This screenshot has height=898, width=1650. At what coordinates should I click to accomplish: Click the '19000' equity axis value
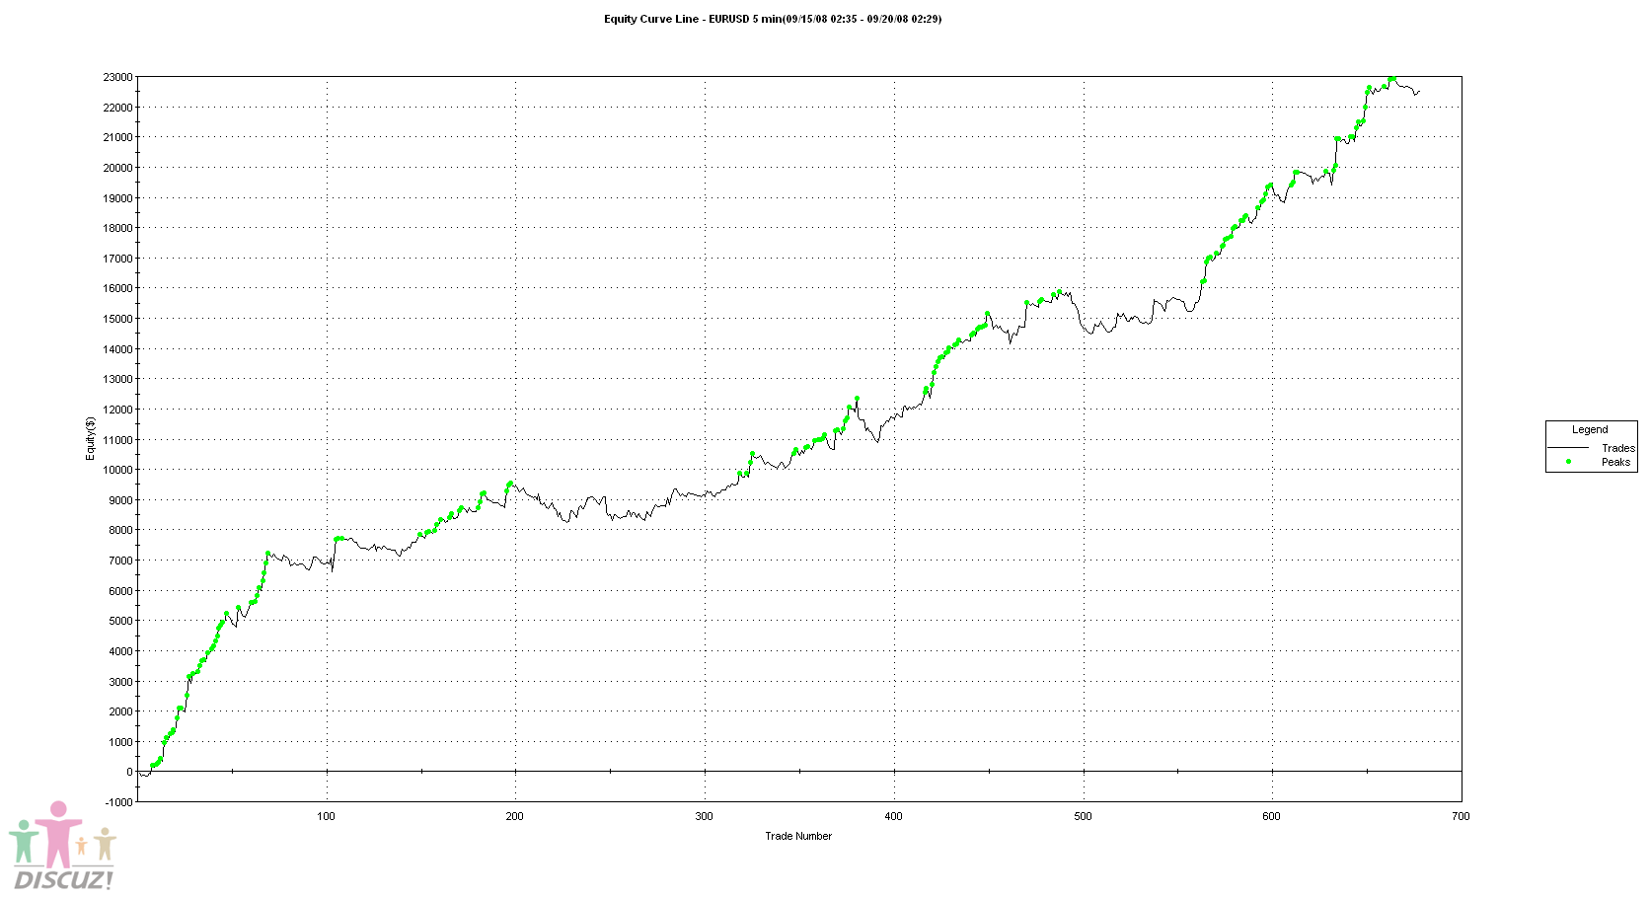(117, 198)
